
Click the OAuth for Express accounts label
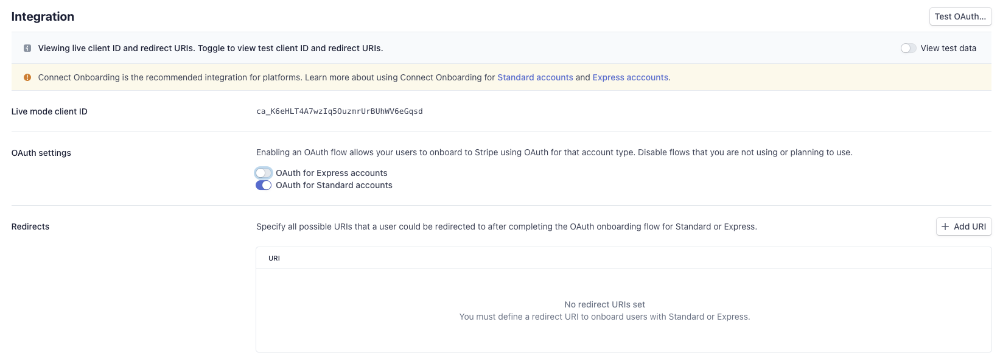click(x=332, y=173)
